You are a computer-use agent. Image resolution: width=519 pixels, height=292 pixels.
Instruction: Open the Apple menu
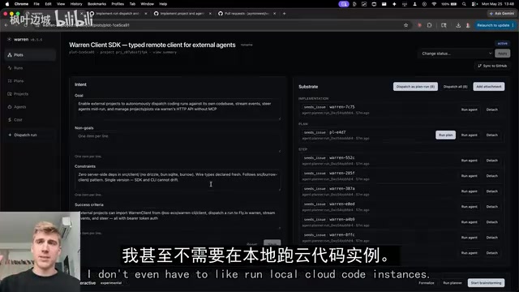coord(7,4)
